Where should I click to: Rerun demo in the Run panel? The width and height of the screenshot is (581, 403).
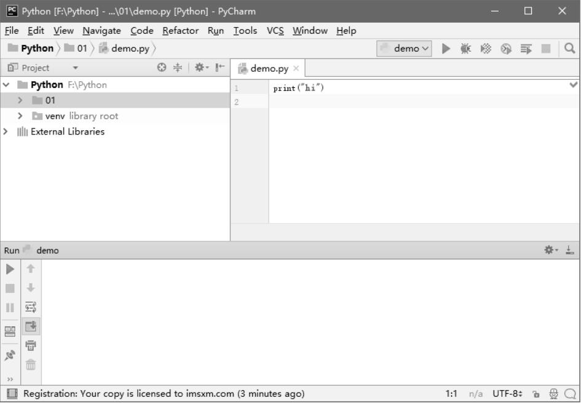coord(10,269)
